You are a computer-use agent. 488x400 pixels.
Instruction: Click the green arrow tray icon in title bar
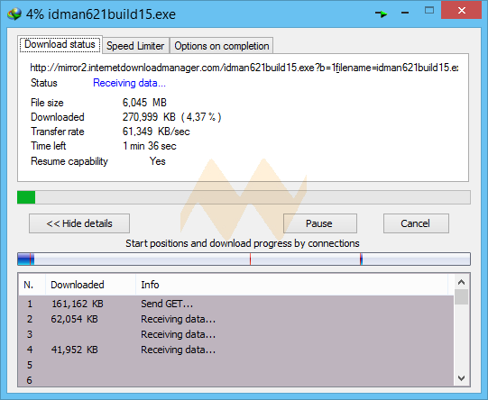coord(381,14)
